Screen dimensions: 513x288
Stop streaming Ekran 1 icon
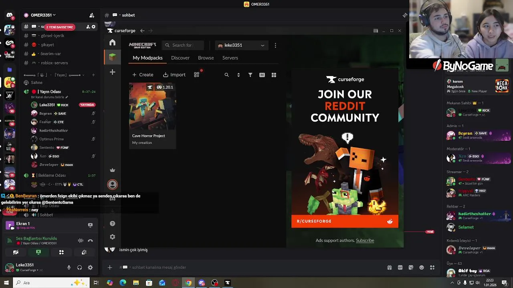pos(90,225)
